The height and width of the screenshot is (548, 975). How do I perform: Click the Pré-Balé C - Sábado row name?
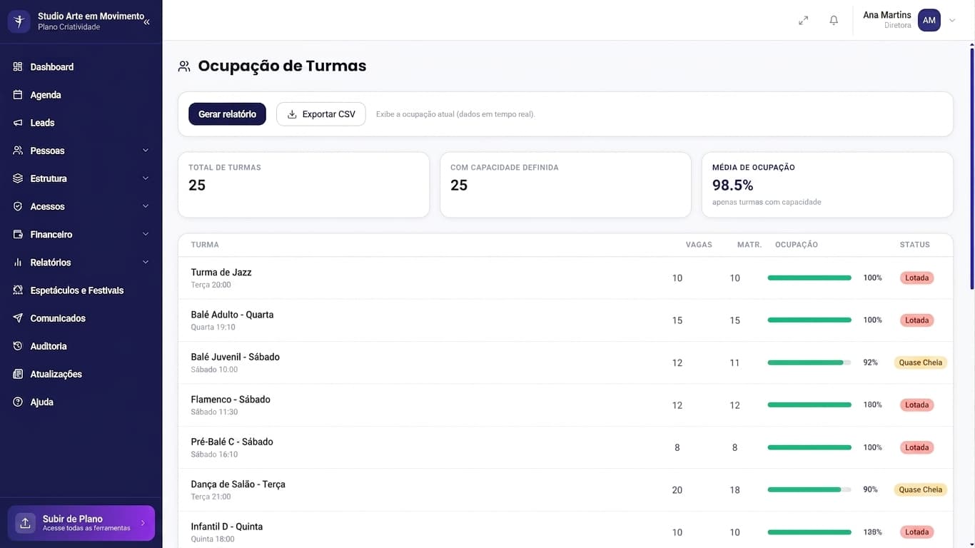[232, 442]
